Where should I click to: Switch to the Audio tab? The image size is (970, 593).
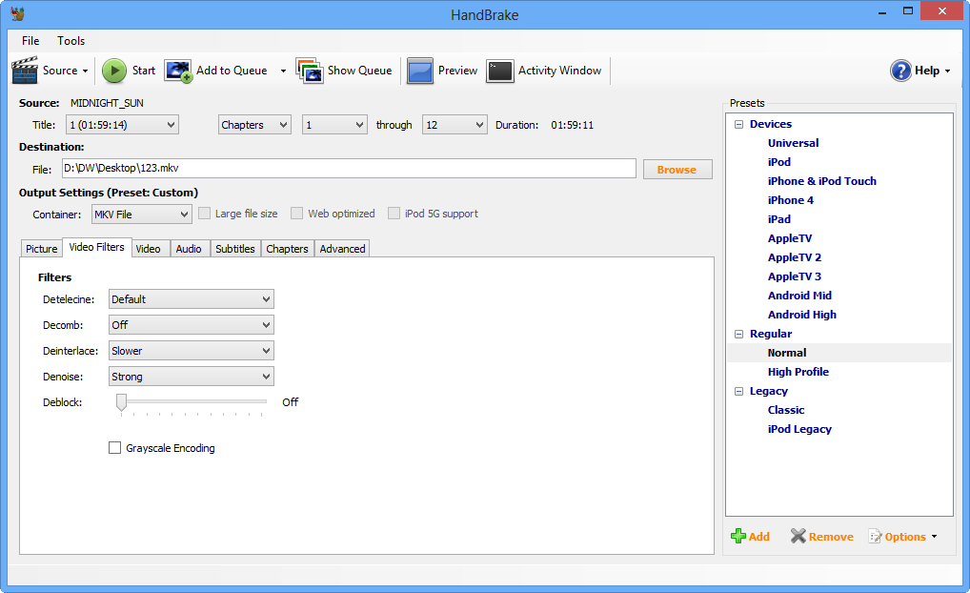click(x=189, y=249)
